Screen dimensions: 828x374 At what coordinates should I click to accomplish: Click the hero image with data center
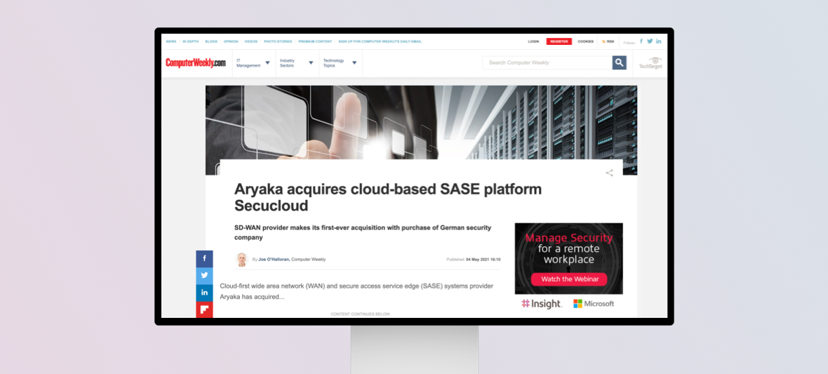421,123
